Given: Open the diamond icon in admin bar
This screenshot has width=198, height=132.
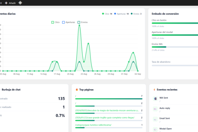Looking at the screenshot, I should [x=20, y=3].
